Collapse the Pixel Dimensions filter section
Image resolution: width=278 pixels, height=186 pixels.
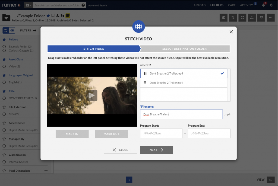[x=46, y=171]
